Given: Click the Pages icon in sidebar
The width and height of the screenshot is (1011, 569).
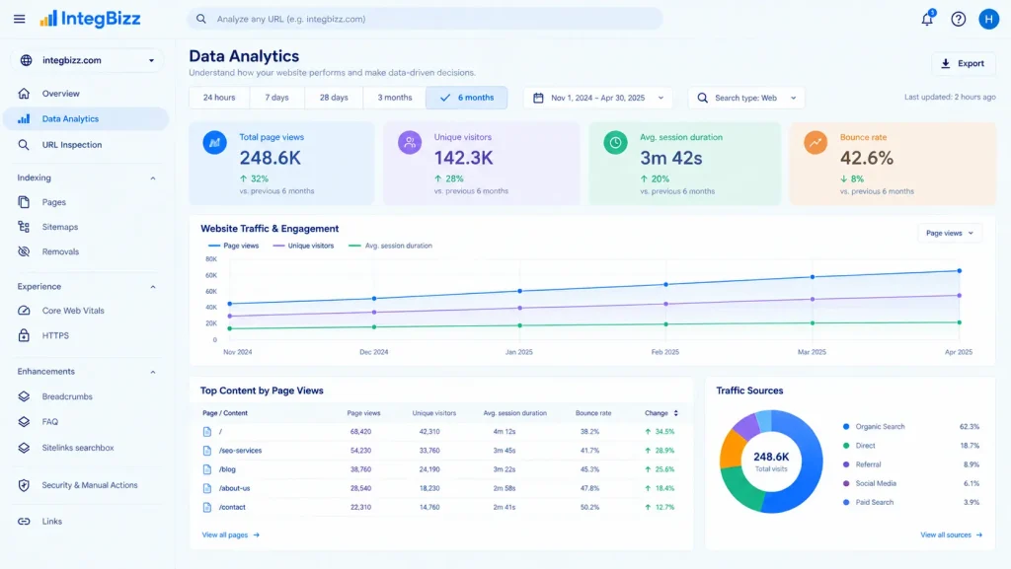Looking at the screenshot, I should [x=24, y=202].
